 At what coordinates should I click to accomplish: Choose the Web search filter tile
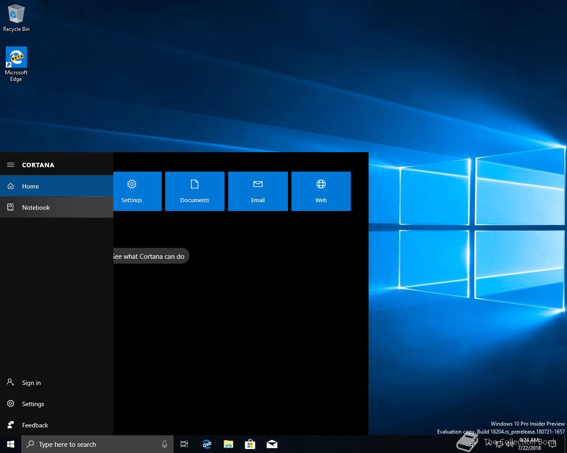coord(321,191)
